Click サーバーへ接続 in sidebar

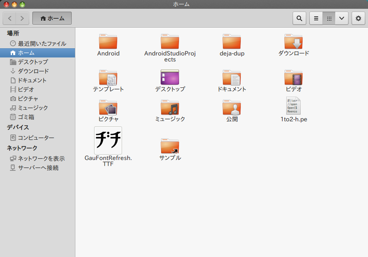37,168
